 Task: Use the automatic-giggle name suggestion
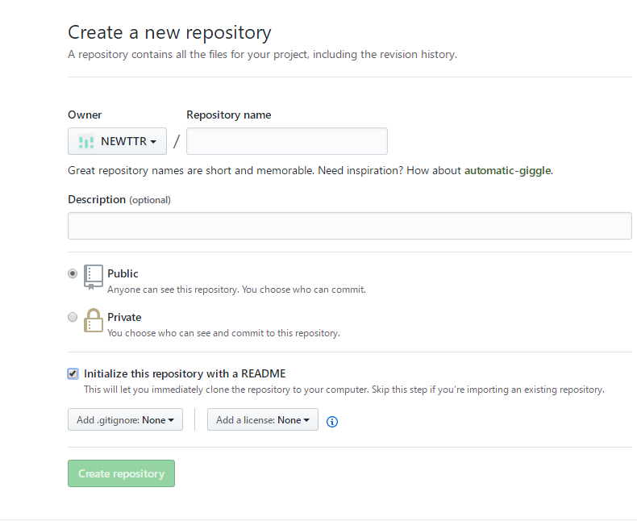pyautogui.click(x=508, y=171)
